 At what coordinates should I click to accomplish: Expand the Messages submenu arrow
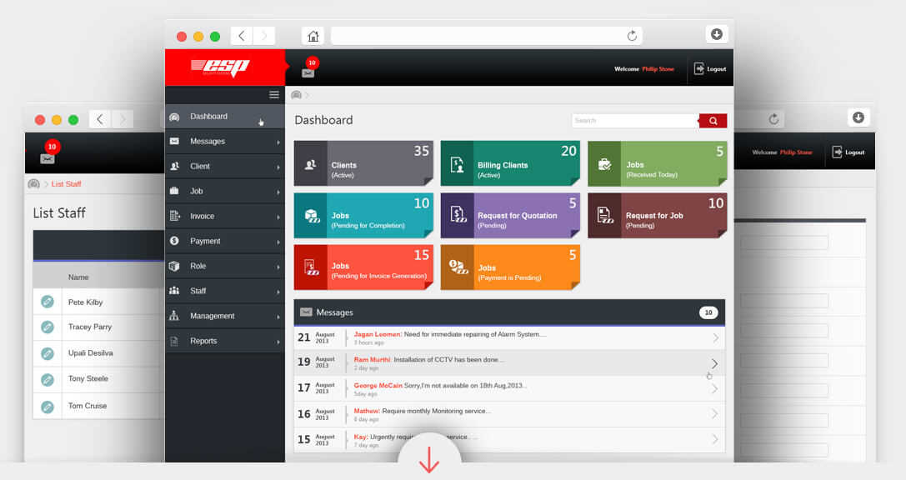pos(278,142)
